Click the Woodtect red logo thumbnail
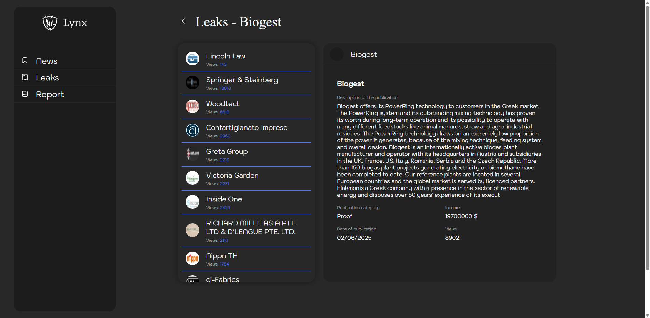This screenshot has height=318, width=650. 193,106
